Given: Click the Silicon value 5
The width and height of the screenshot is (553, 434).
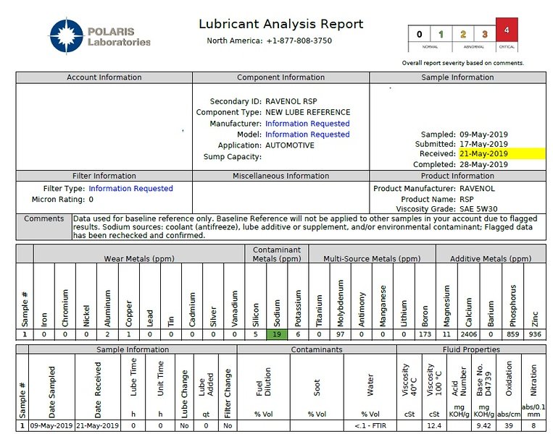Looking at the screenshot, I should click(x=255, y=334).
